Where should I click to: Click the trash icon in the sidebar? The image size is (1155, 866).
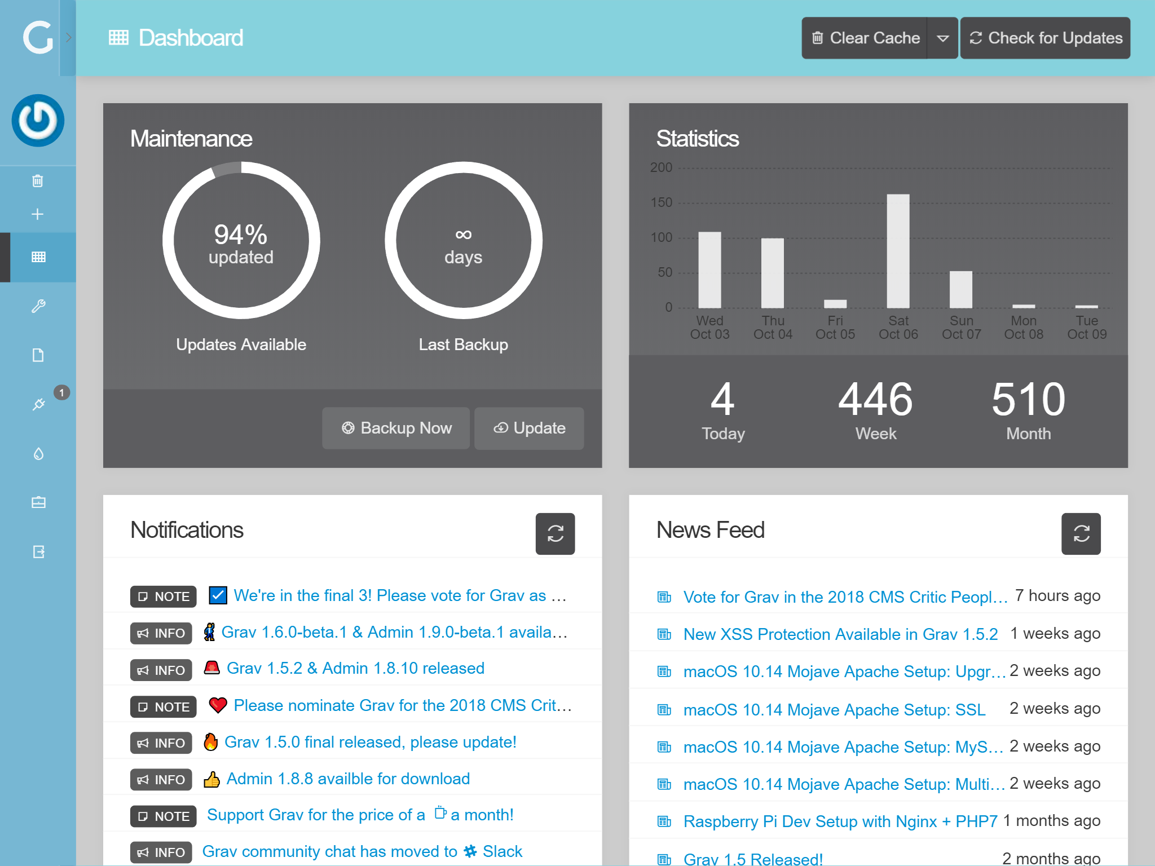click(38, 181)
